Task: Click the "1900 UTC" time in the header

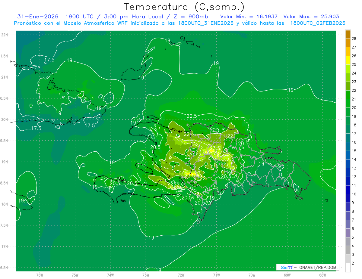Action: pyautogui.click(x=79, y=17)
